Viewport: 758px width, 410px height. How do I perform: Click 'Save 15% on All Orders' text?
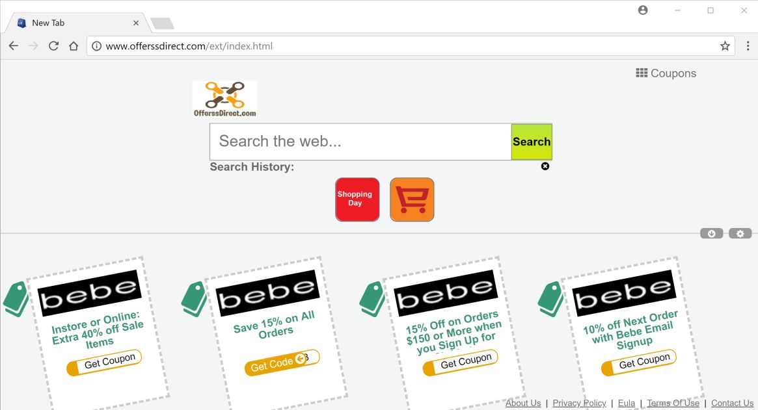coord(275,324)
